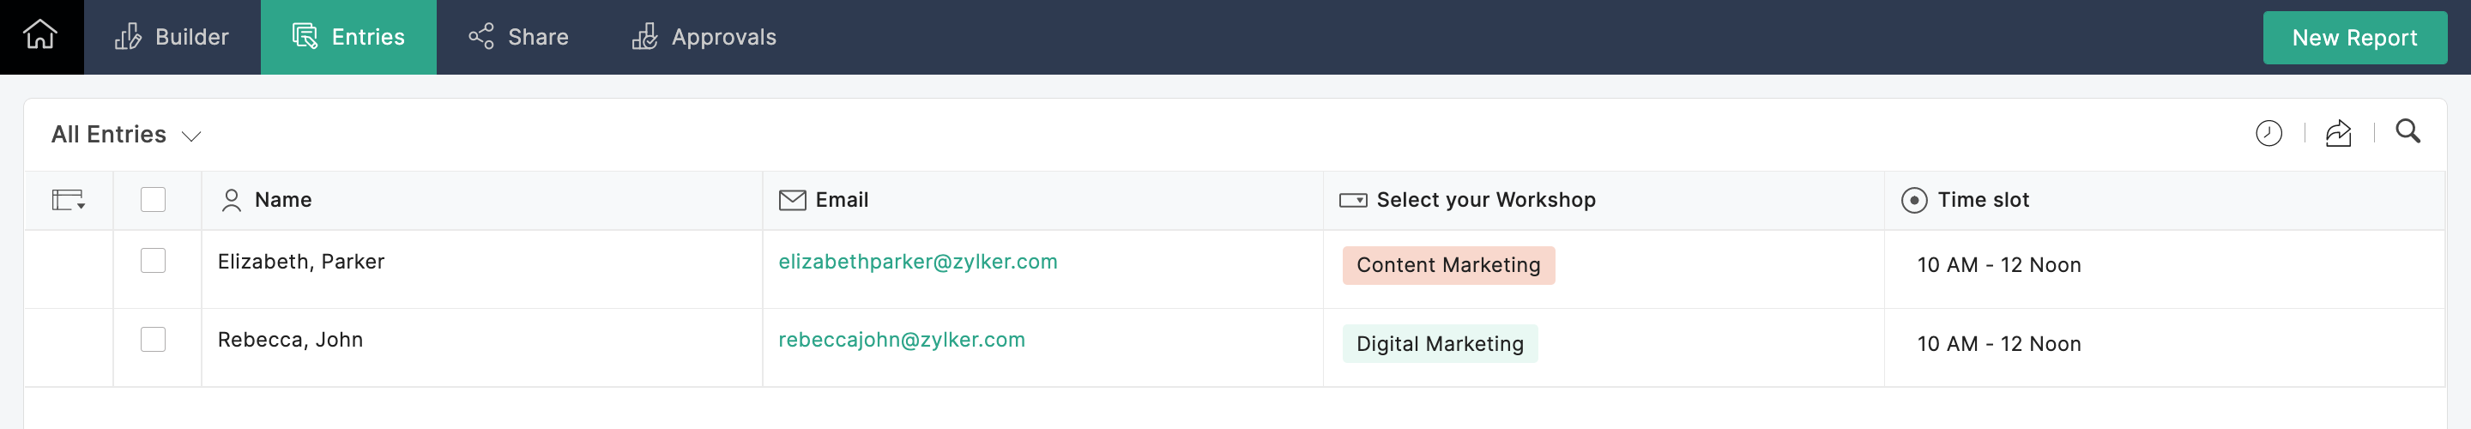Switch to the Builder tab
2471x429 pixels.
(x=172, y=38)
